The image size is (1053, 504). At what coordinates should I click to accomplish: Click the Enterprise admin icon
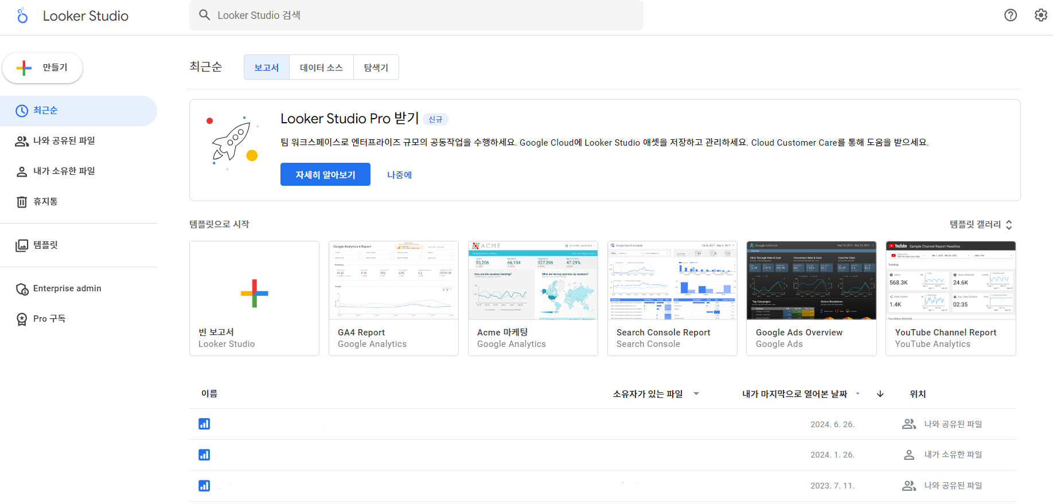coord(22,289)
